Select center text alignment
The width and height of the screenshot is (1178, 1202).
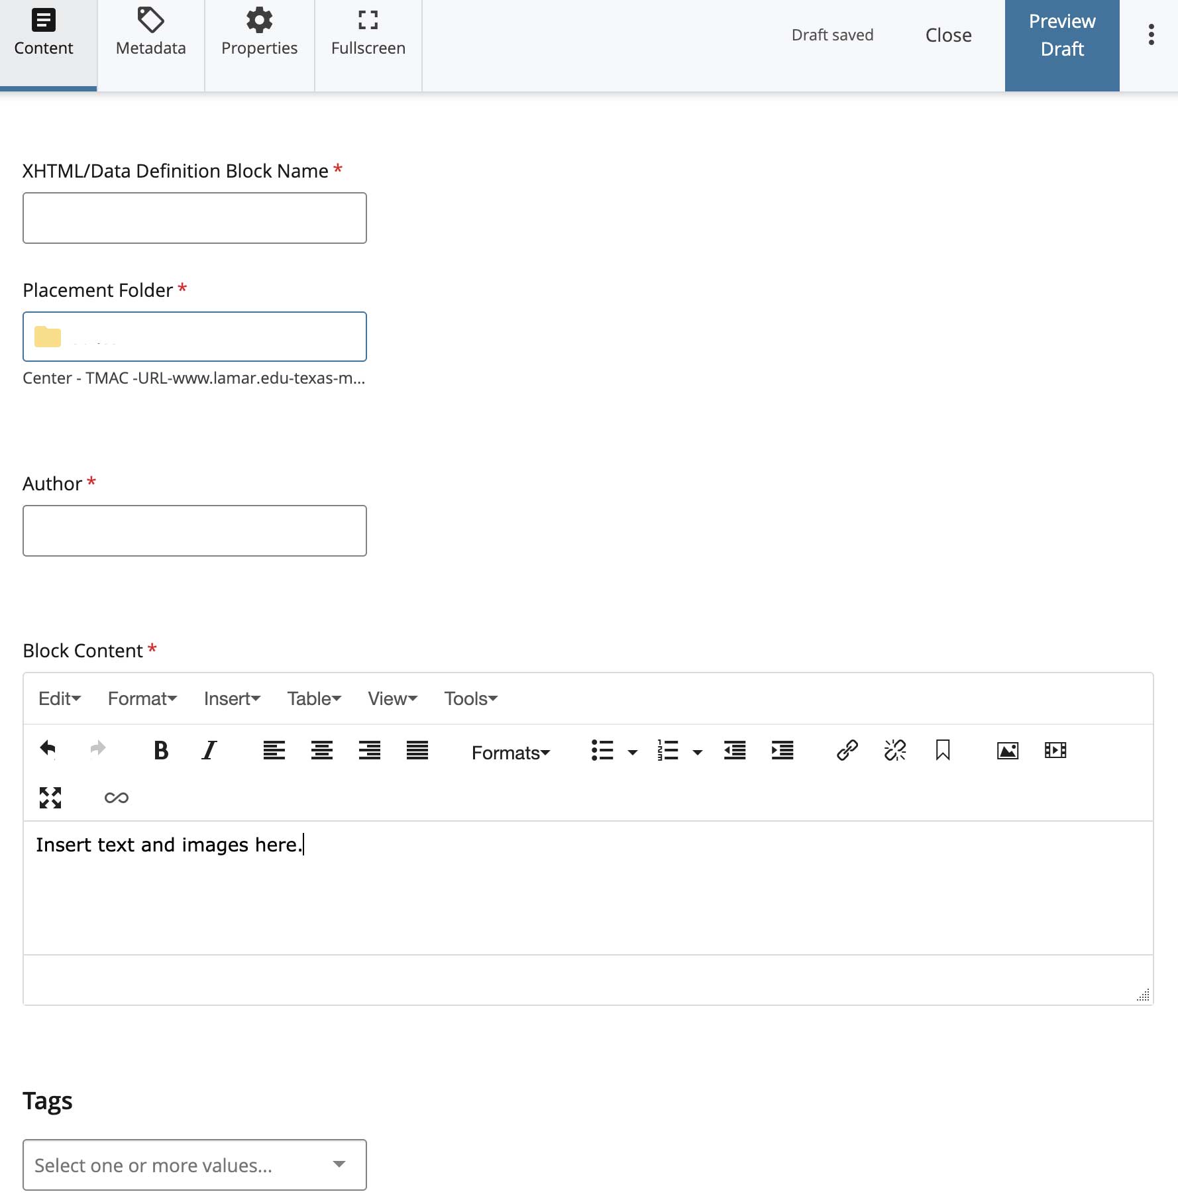click(x=321, y=751)
